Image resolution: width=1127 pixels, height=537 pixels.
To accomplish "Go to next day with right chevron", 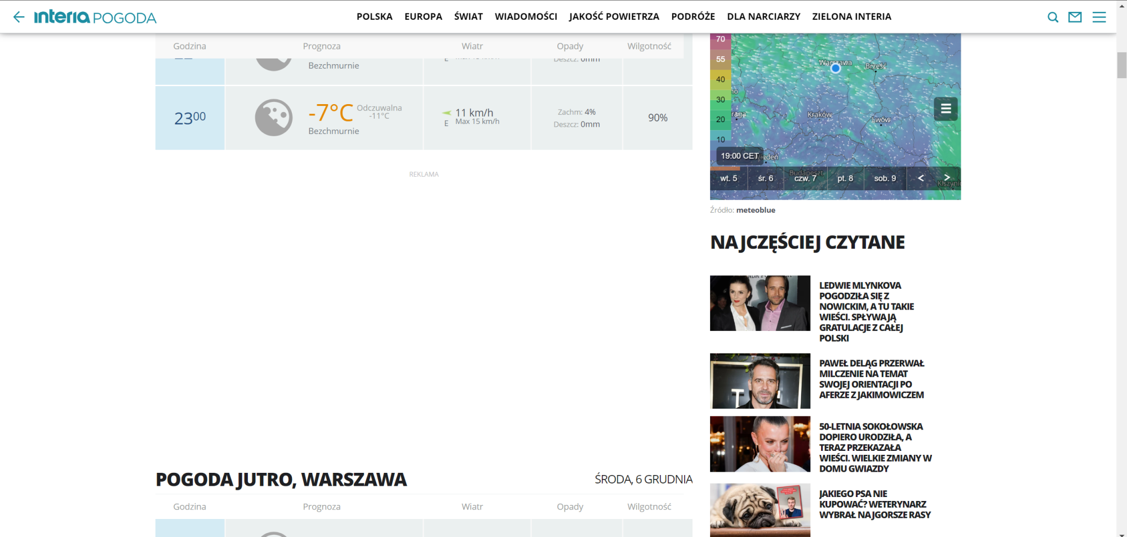I will click(x=947, y=178).
